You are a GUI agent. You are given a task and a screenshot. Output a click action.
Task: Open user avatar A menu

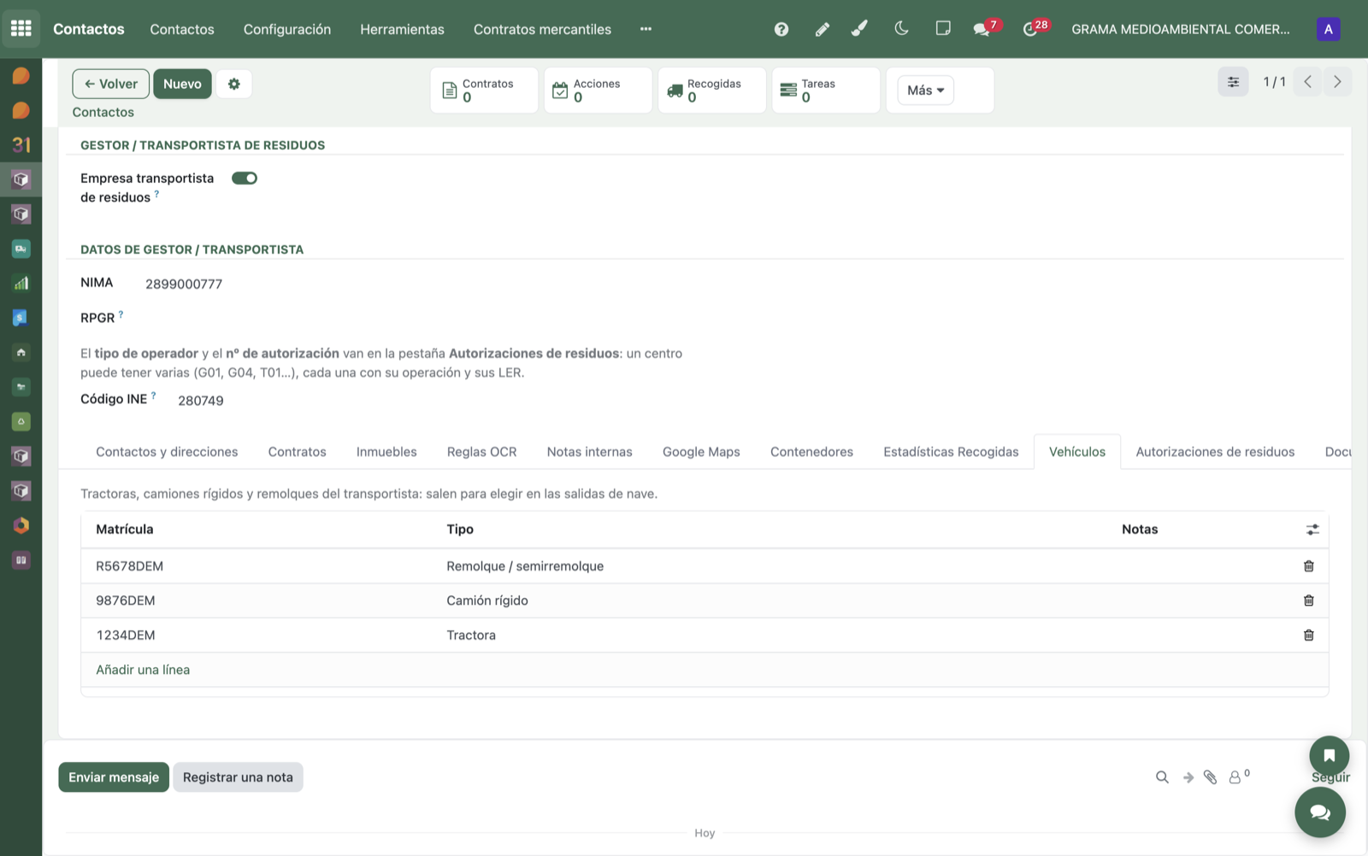tap(1328, 29)
